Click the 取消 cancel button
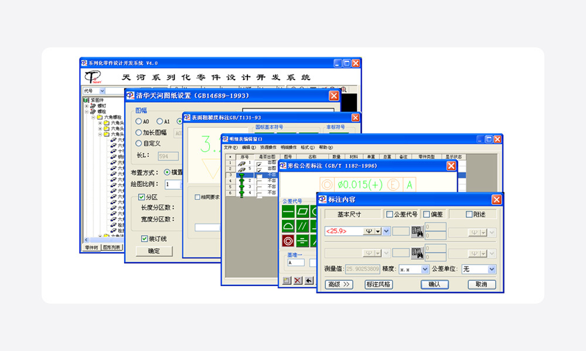Screen dimensions: 586x351 pyautogui.click(x=481, y=284)
